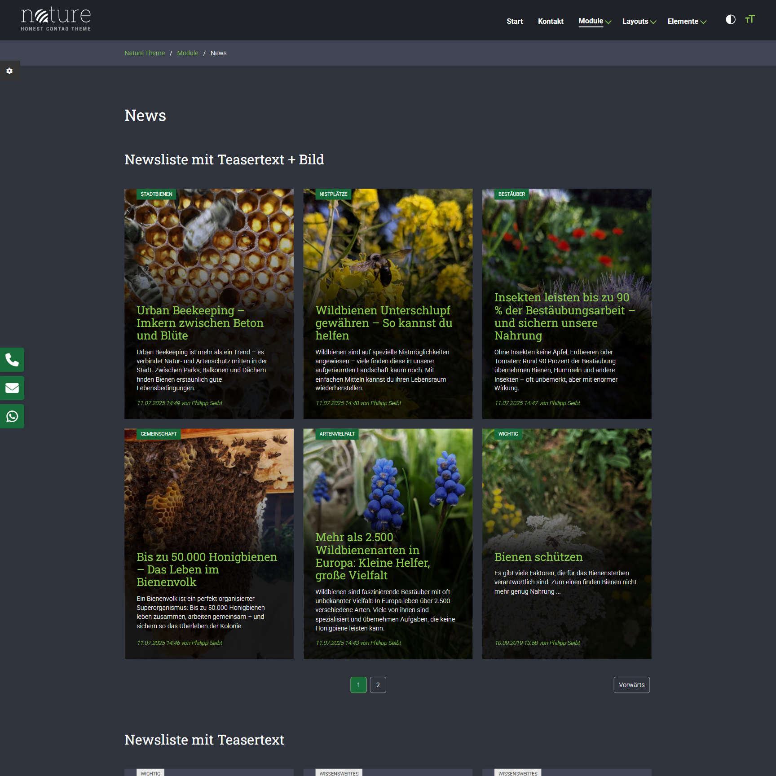Click the Newsliste mit Teasertext + Bild heading
This screenshot has height=776, width=776.
pyautogui.click(x=224, y=159)
